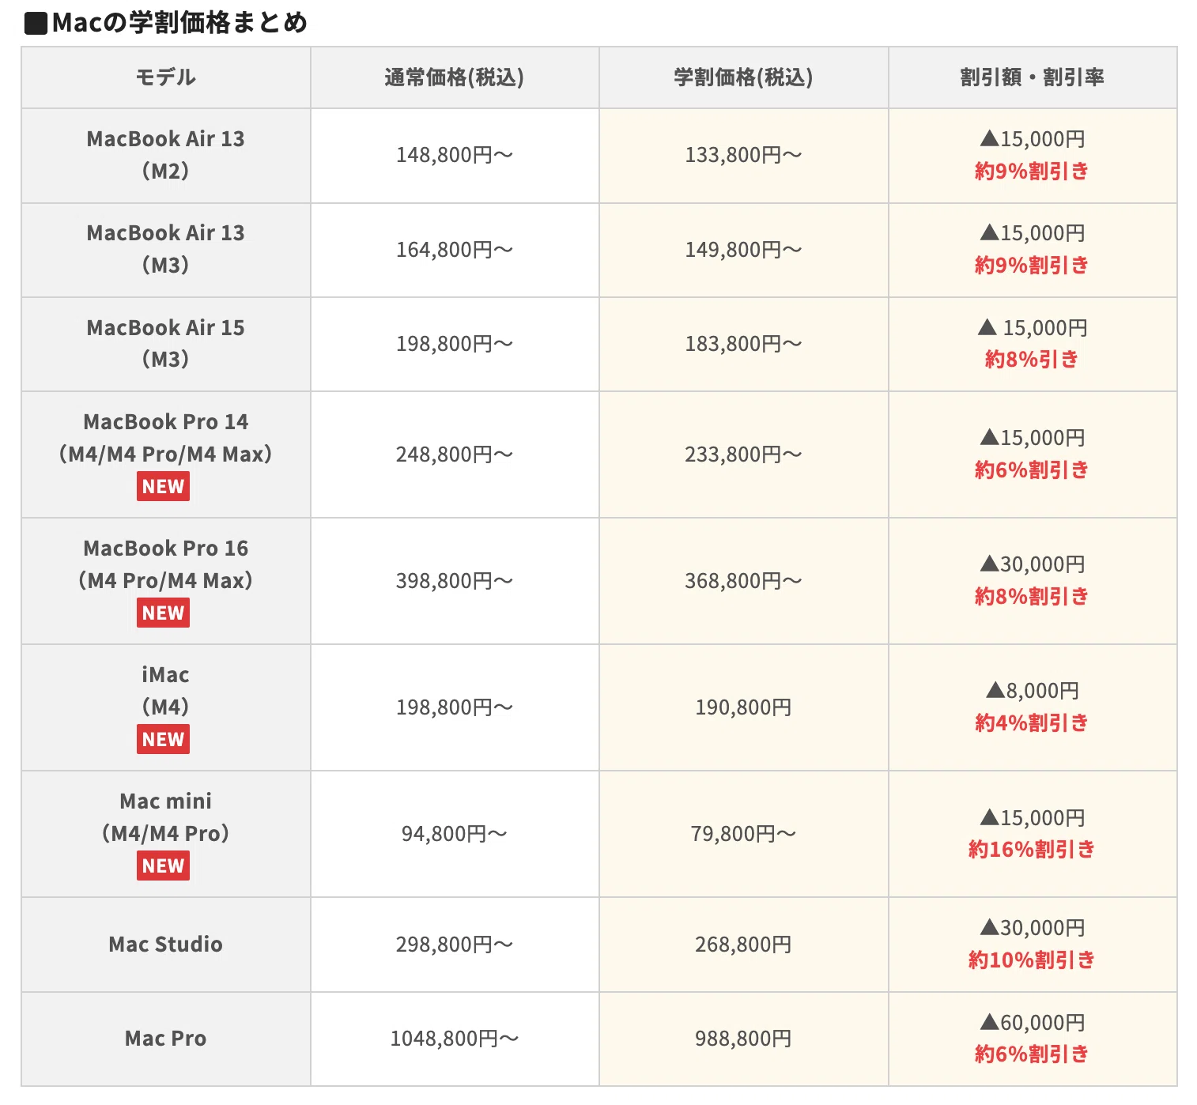Image resolution: width=1197 pixels, height=1105 pixels.
Task: Click the regular price "398,800円〜"
Action: coord(455,581)
